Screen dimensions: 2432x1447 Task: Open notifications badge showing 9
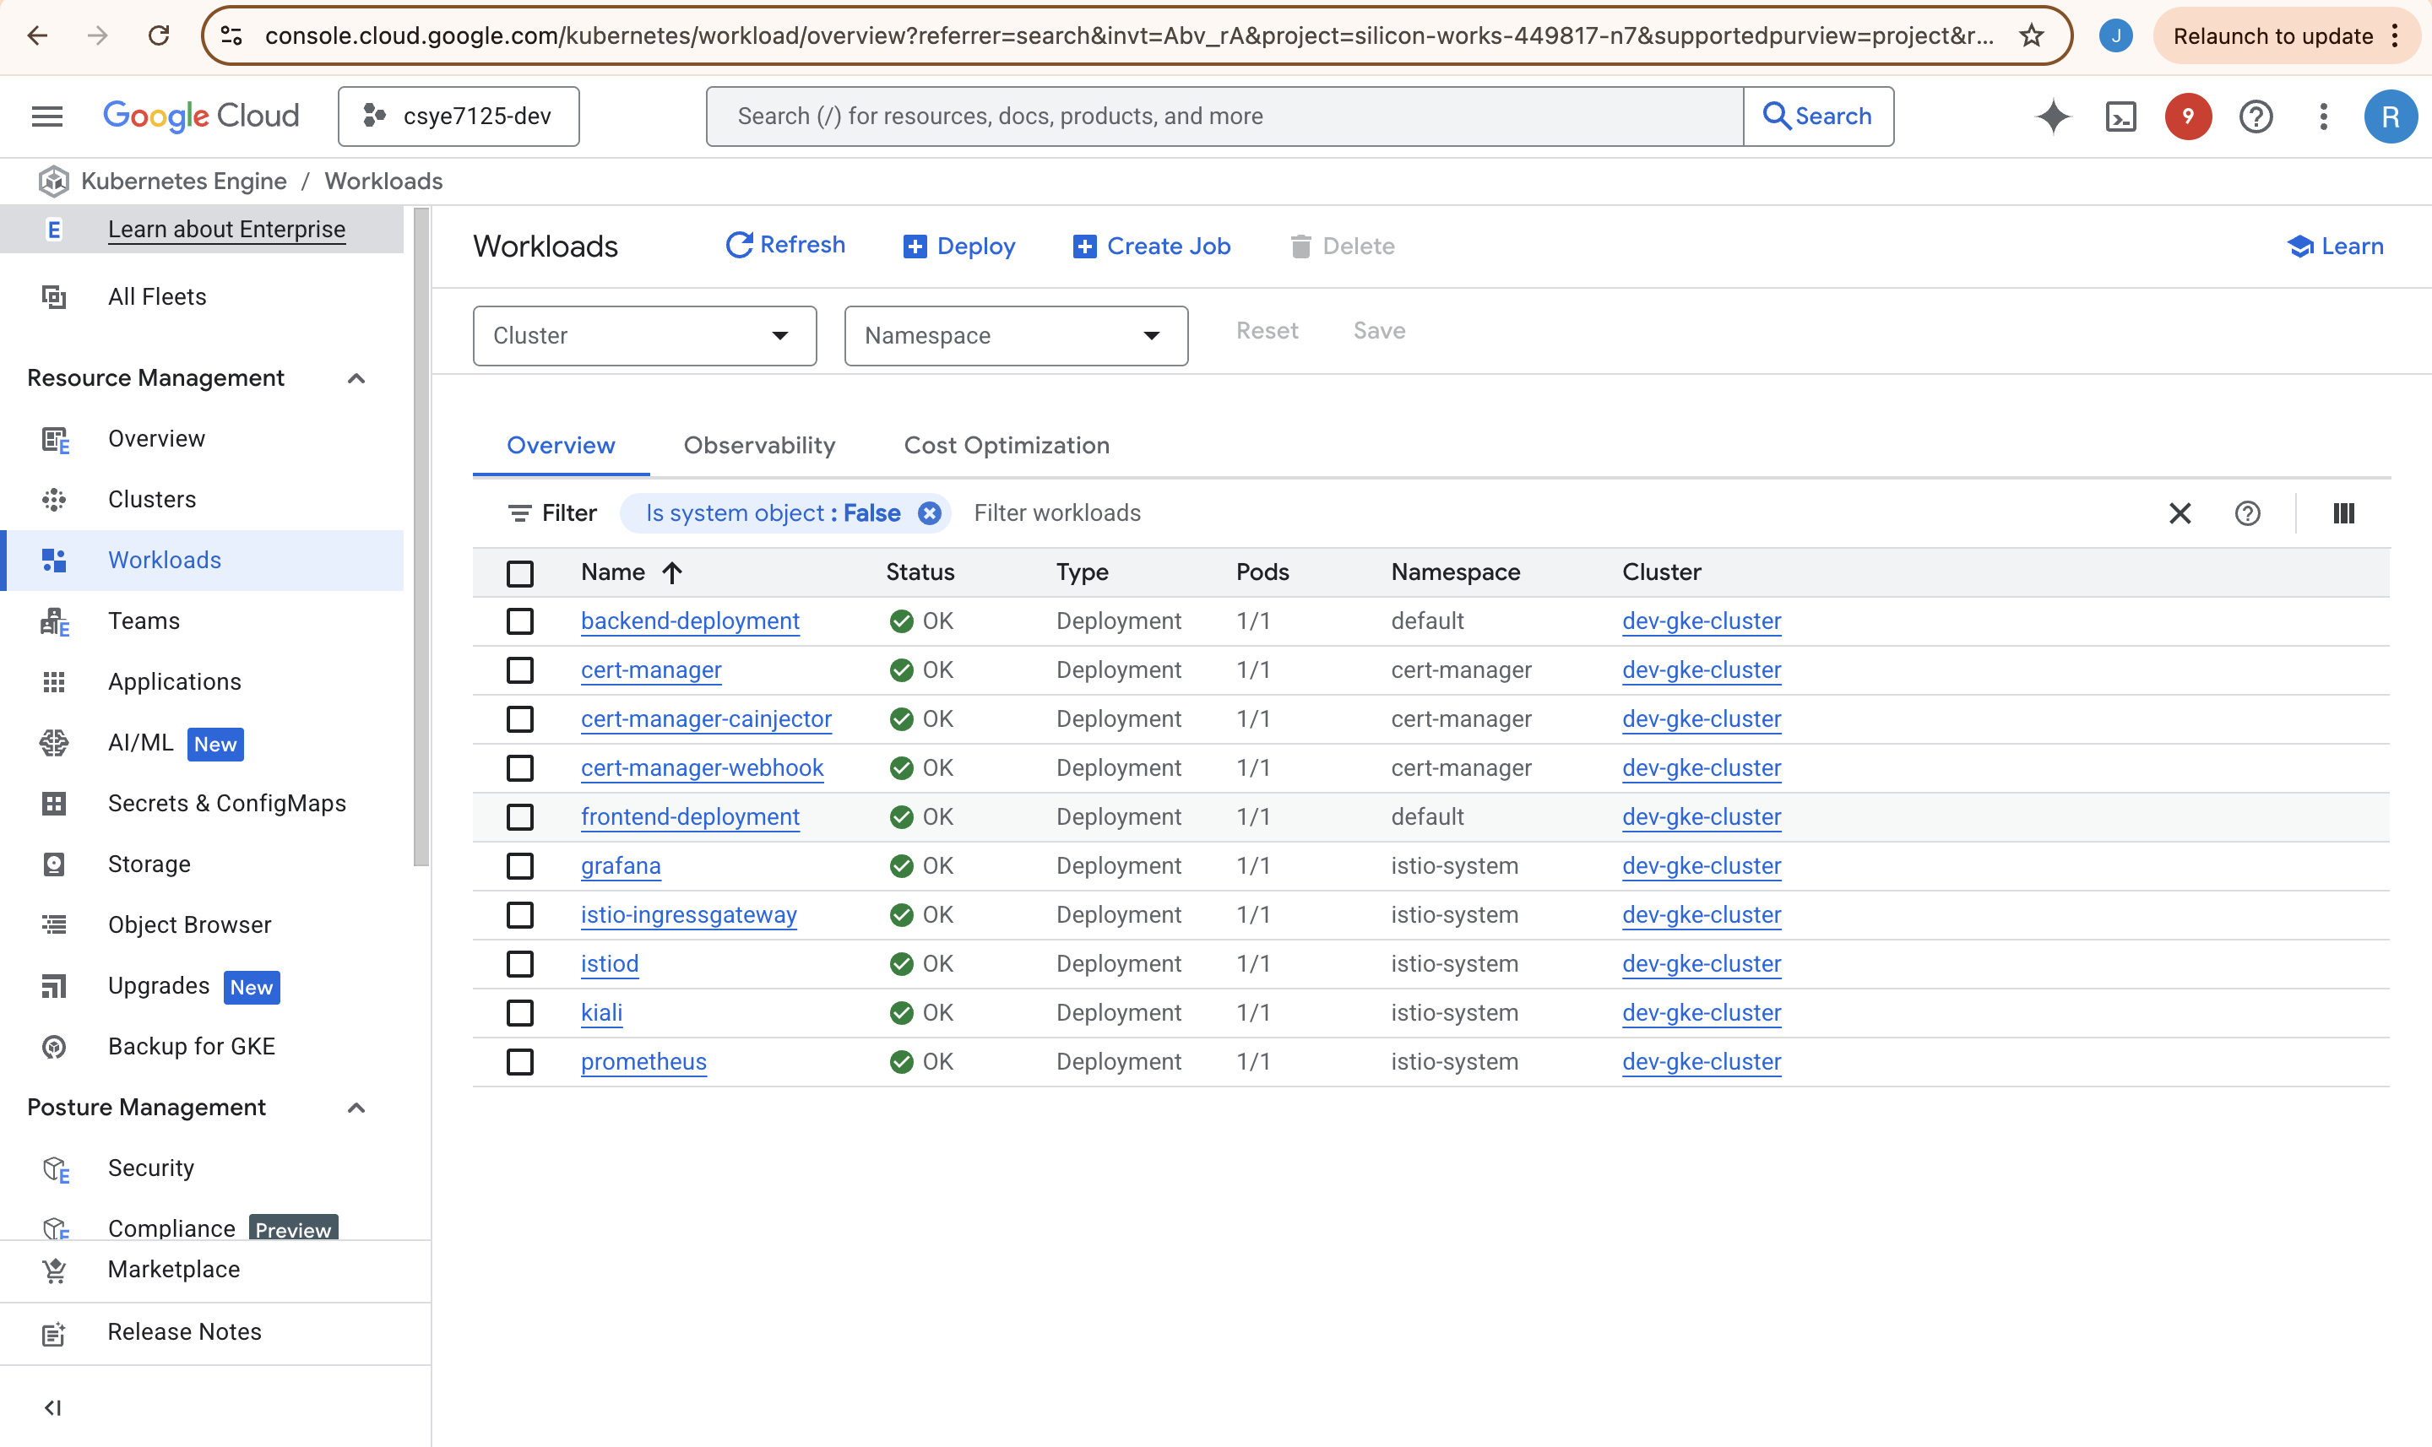coord(2187,117)
